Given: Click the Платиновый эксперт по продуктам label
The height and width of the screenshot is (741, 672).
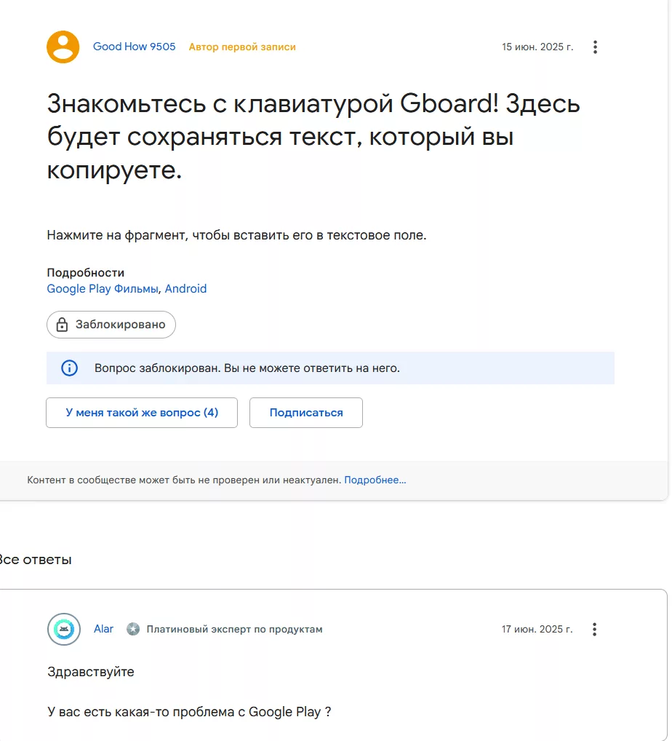Looking at the screenshot, I should pos(234,629).
